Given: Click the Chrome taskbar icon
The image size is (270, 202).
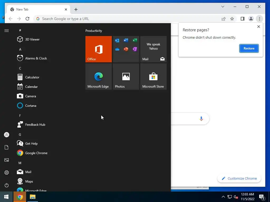Looking at the screenshot, I should pyautogui.click(x=20, y=197).
